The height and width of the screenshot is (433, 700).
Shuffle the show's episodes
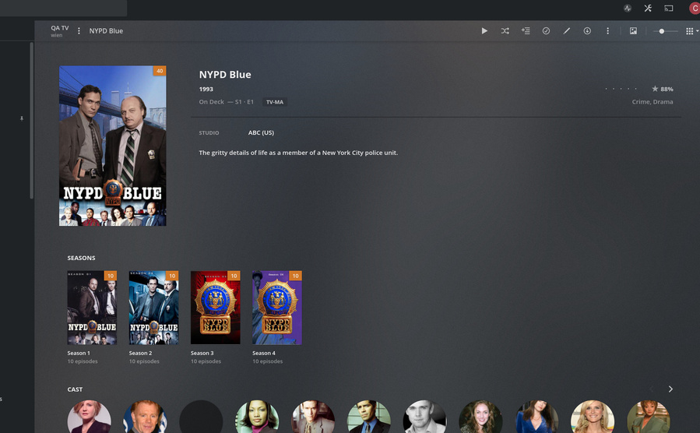click(505, 31)
